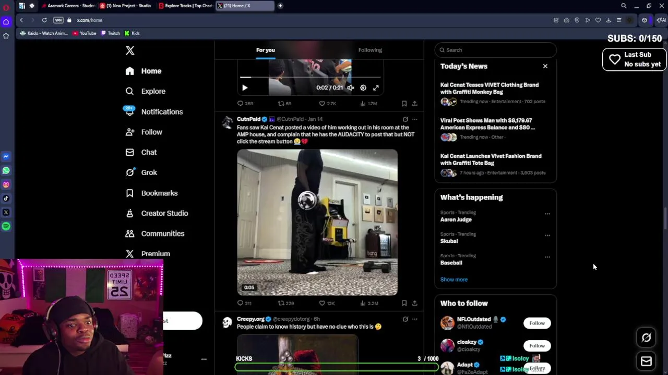Open Creator Studio in sidebar
The width and height of the screenshot is (668, 375).
tap(157, 213)
